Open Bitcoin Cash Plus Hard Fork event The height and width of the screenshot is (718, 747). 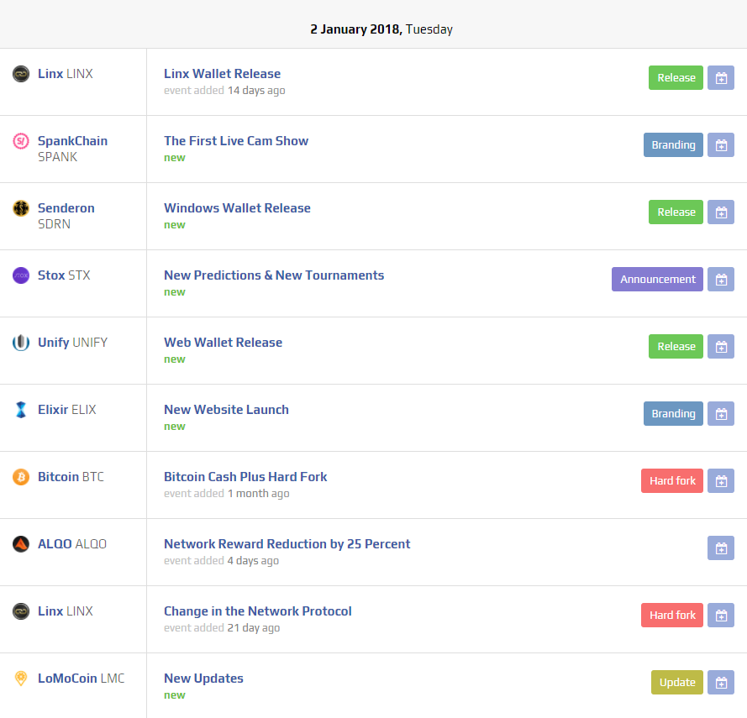pos(245,477)
